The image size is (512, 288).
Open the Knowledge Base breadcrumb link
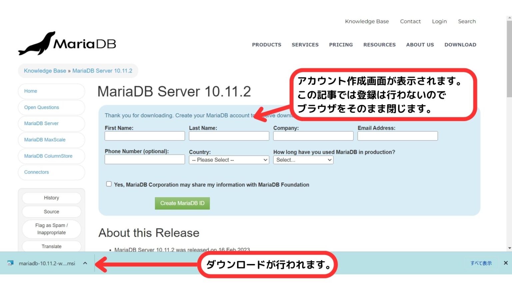tap(44, 71)
